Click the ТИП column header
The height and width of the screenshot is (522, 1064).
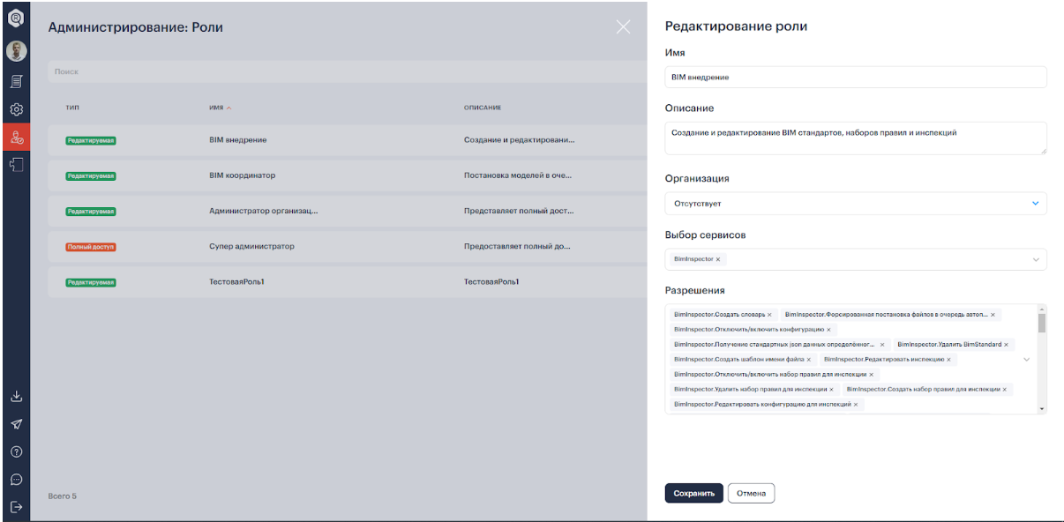point(72,108)
